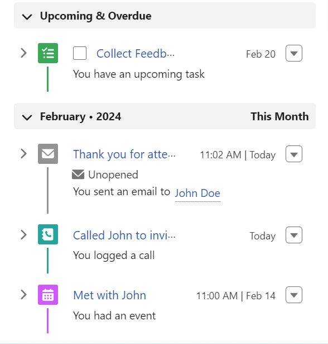
Task: Open the Called John to invi... link
Action: click(x=124, y=235)
